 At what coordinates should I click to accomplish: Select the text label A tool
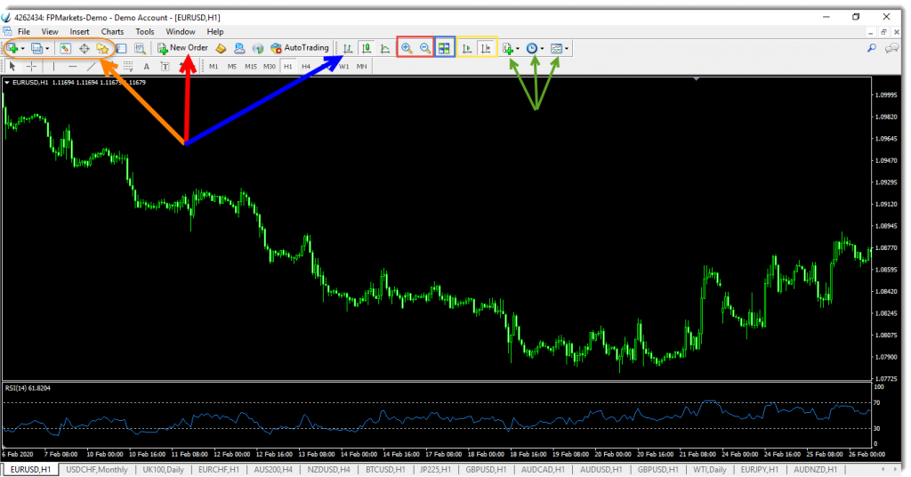(x=146, y=66)
